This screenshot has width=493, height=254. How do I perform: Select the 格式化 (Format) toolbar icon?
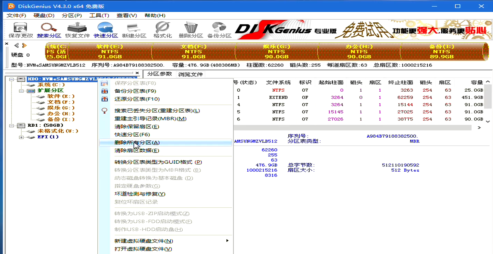[x=162, y=30]
